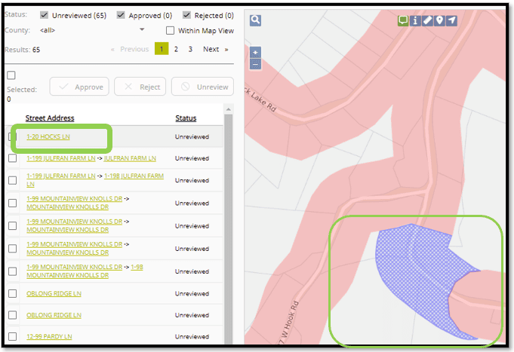Viewport: 514px width, 352px height.
Task: Click the navigation arrow locate icon
Action: click(451, 20)
